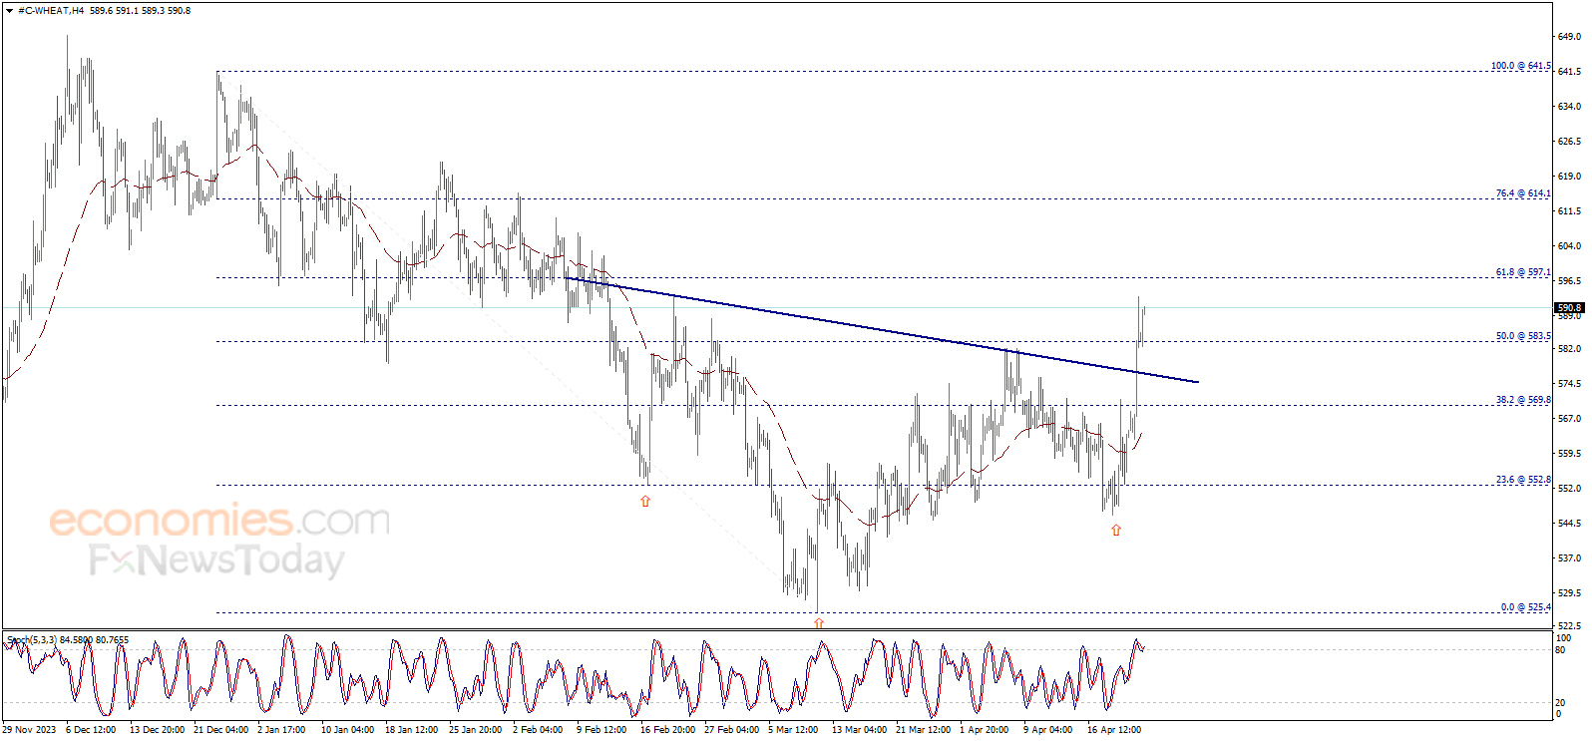
Task: Select the 76.4 @ 614.1 Fibonacci label
Action: (x=1523, y=193)
